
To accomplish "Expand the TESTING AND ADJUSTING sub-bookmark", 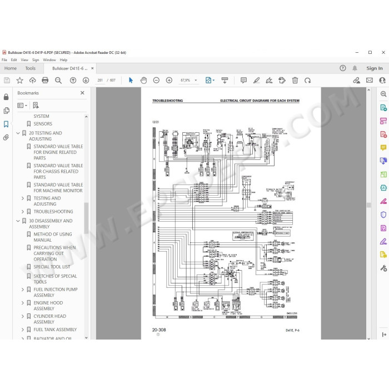I will 23,198.
